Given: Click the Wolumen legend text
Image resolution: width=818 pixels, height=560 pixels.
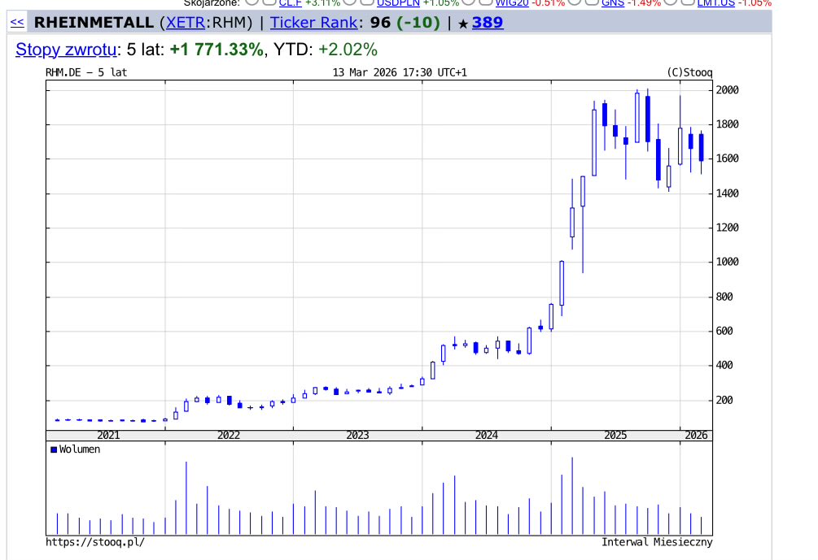Looking at the screenshot, I should [x=79, y=449].
